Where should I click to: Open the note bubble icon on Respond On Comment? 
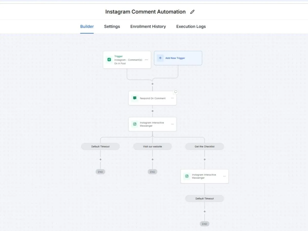click(x=176, y=92)
